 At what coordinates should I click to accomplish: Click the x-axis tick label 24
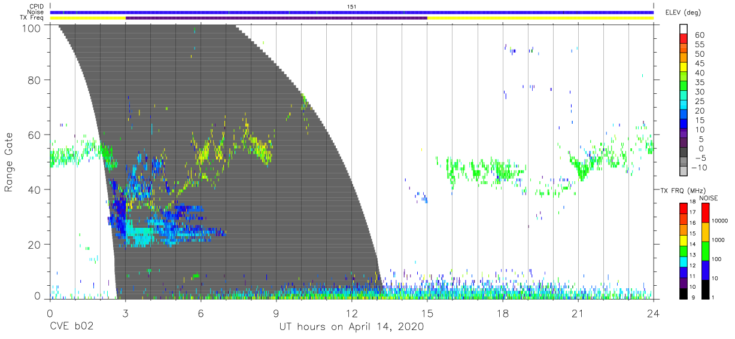[654, 313]
